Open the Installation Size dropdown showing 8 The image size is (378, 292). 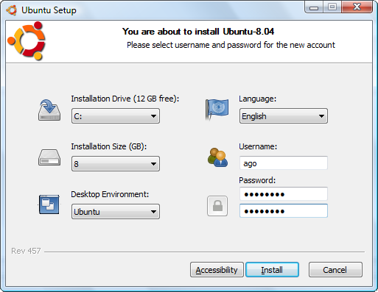(116, 164)
